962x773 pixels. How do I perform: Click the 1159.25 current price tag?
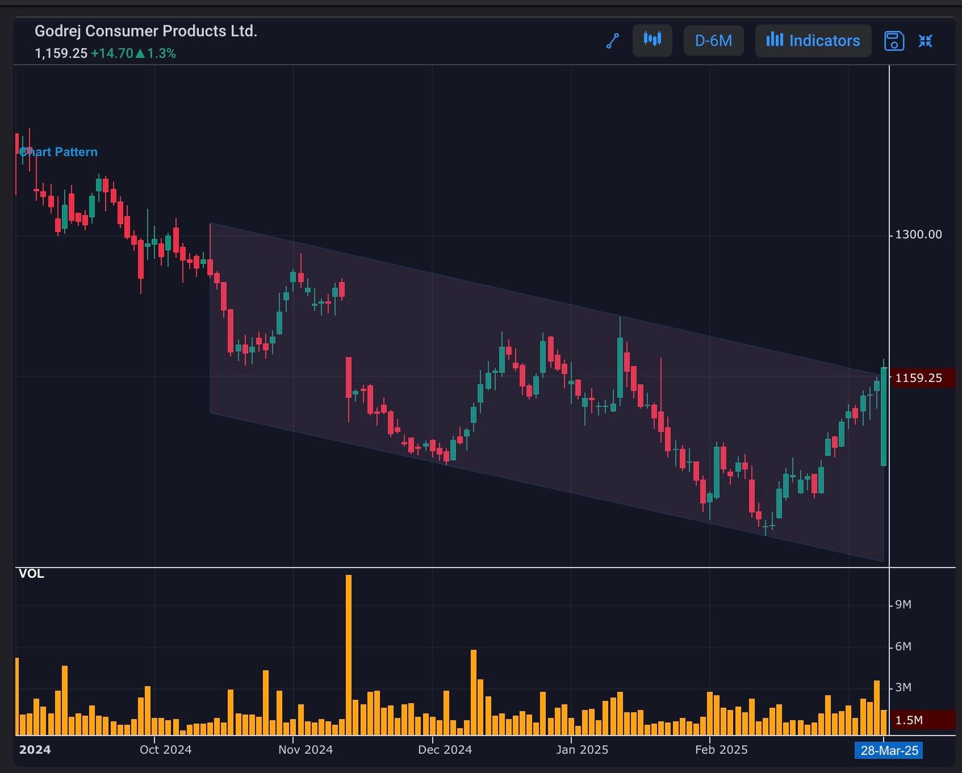[923, 378]
